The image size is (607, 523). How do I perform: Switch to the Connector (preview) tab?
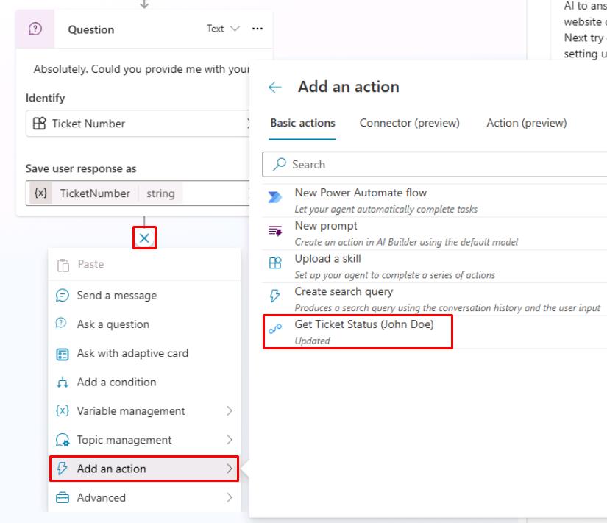(410, 123)
